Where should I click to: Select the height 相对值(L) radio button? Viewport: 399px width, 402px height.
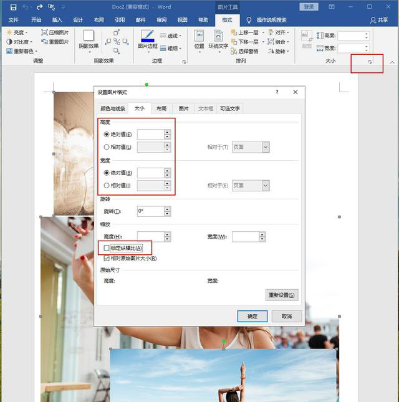pos(107,147)
